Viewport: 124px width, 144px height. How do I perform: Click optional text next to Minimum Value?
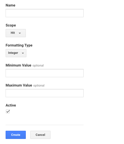(38, 65)
